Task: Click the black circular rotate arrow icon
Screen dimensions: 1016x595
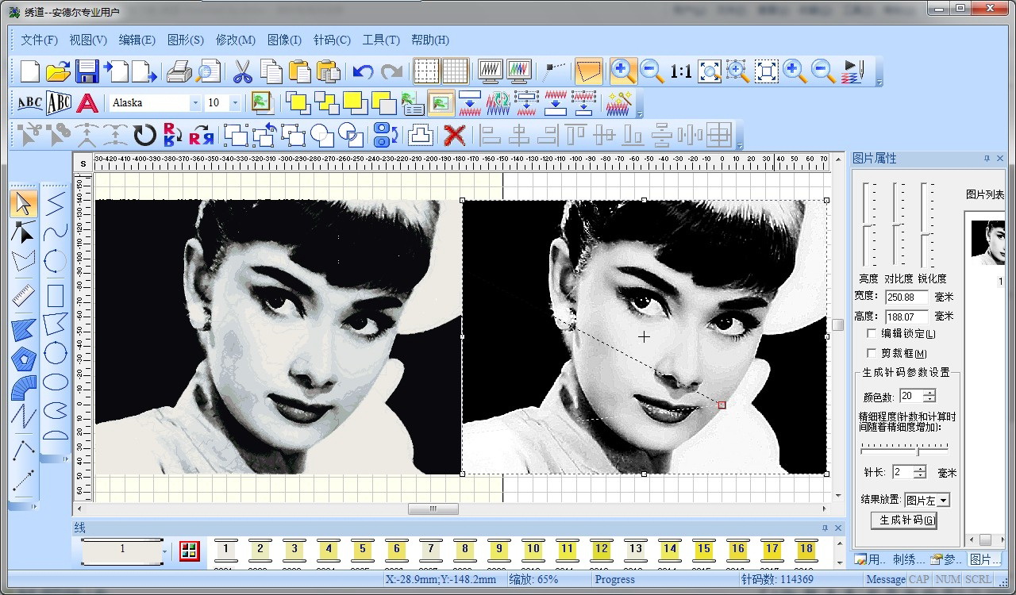Action: click(144, 135)
